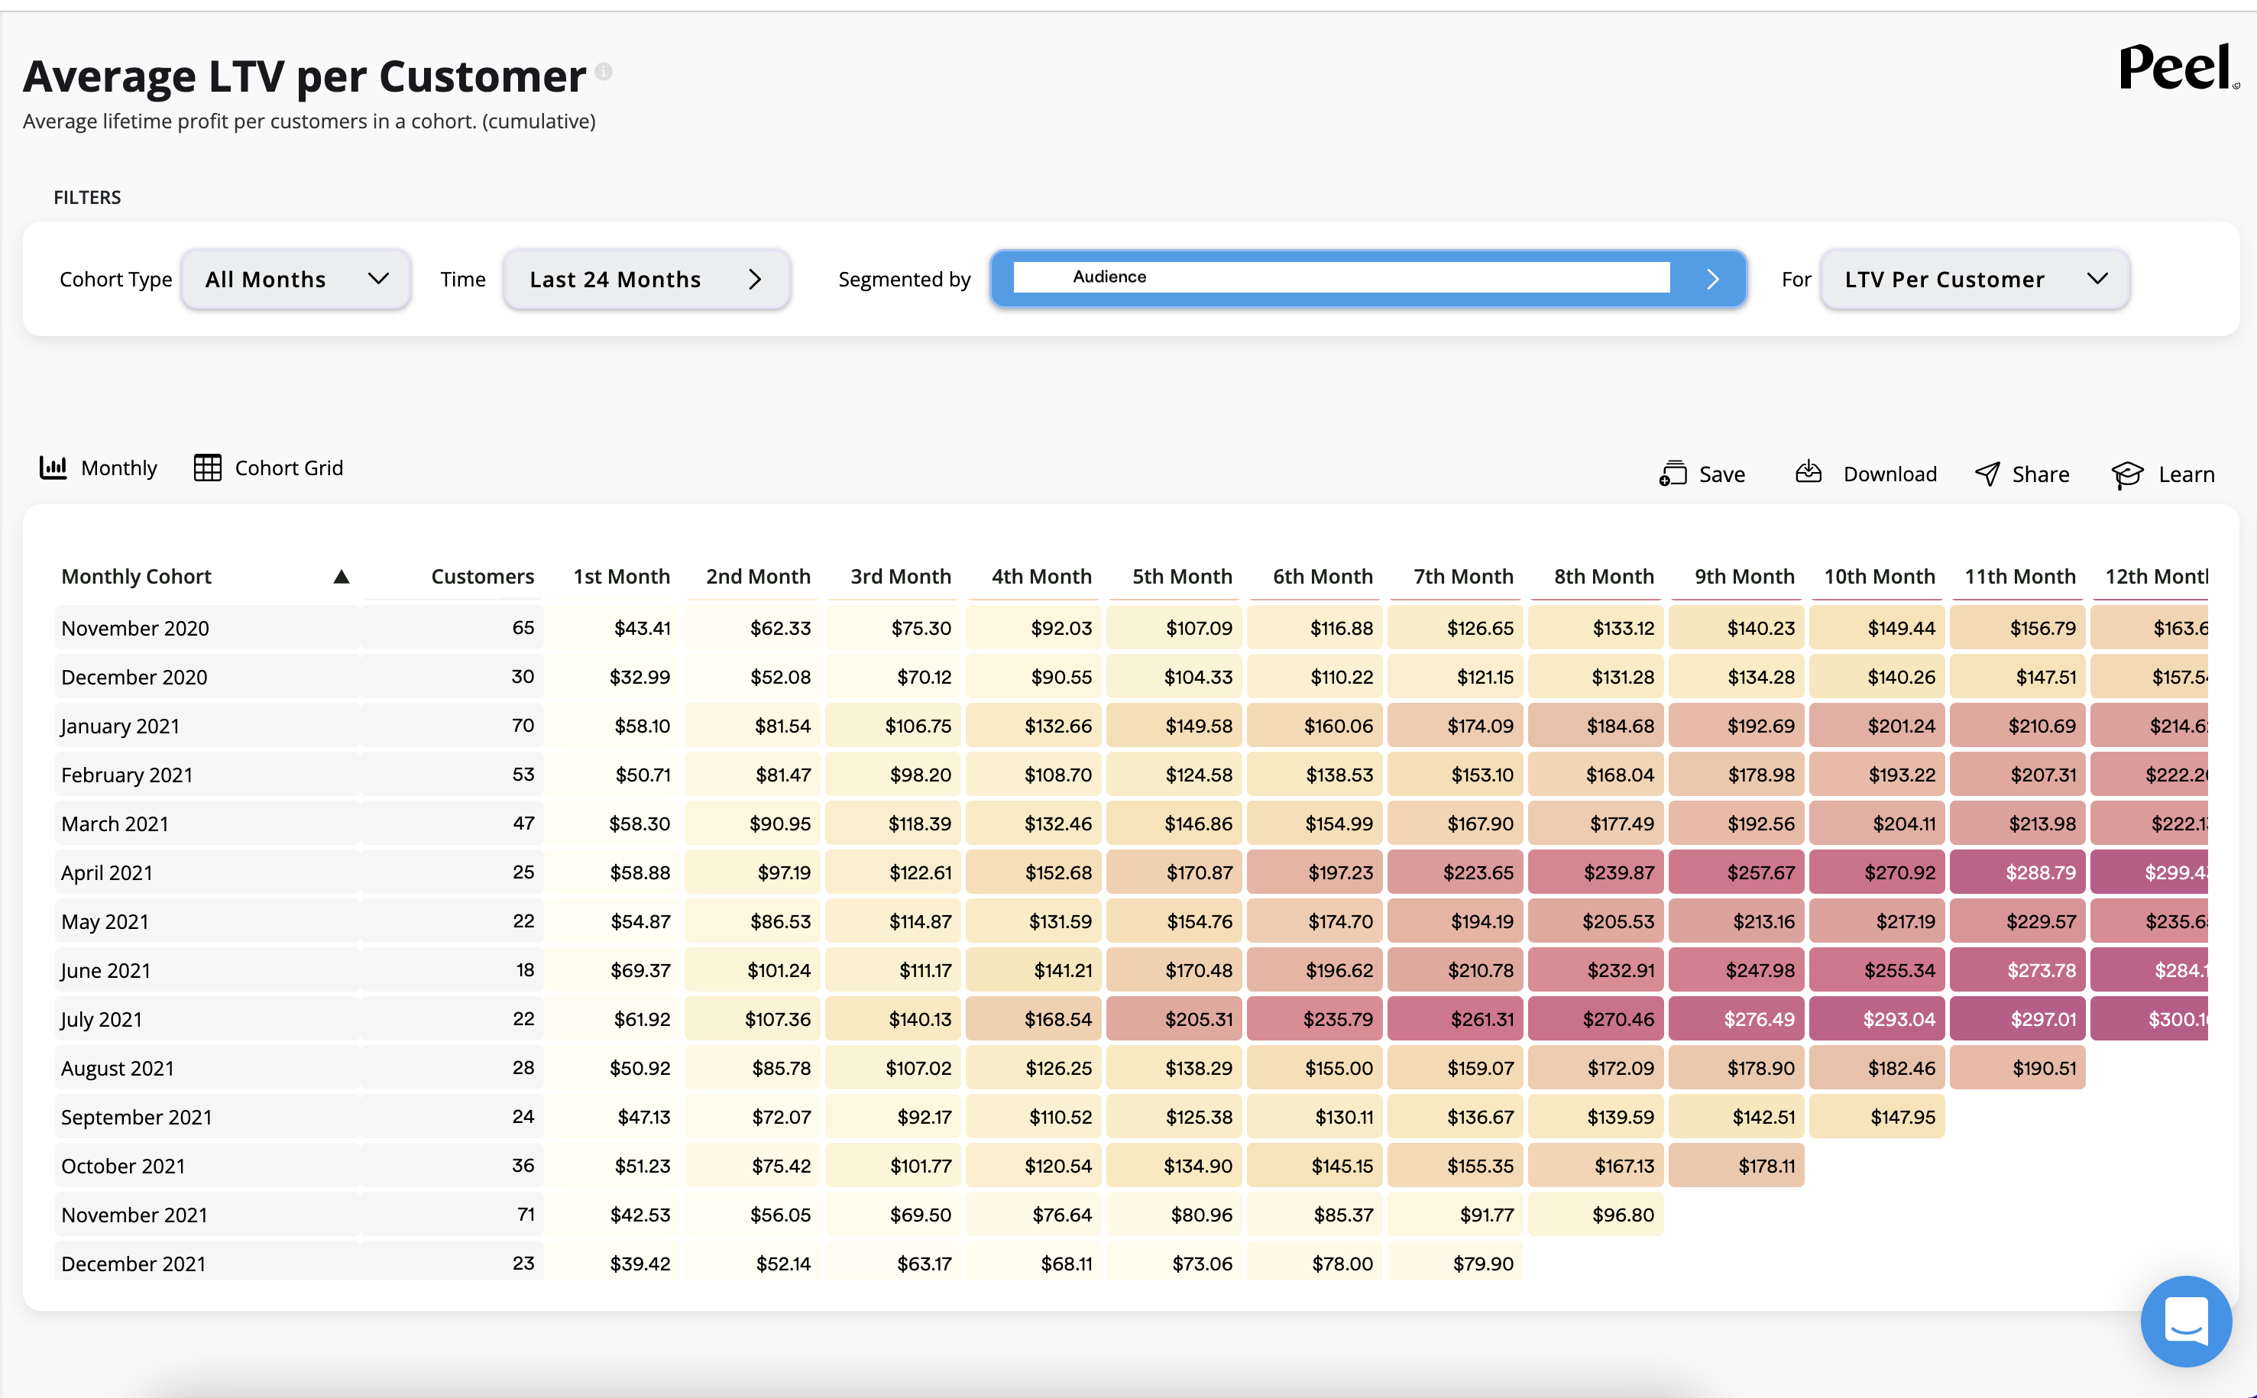
Task: Click the Learn link text
Action: (x=2186, y=474)
